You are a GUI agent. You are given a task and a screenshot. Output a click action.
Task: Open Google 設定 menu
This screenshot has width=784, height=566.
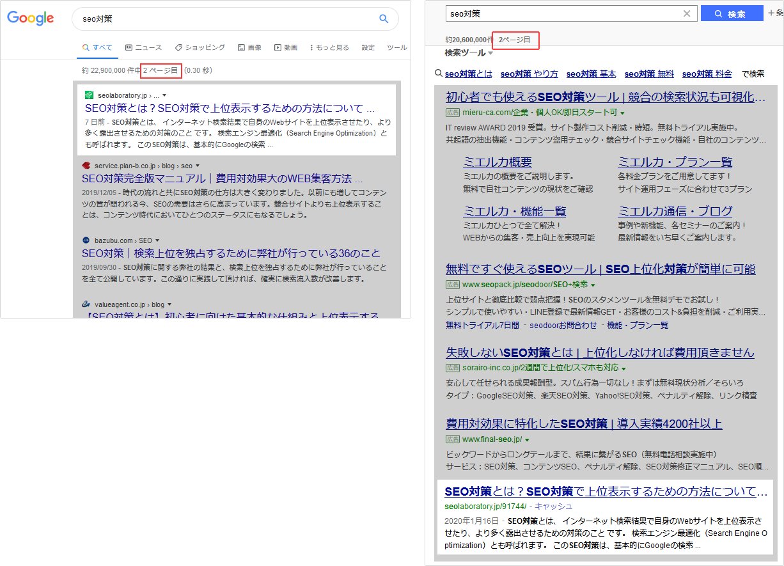(368, 47)
